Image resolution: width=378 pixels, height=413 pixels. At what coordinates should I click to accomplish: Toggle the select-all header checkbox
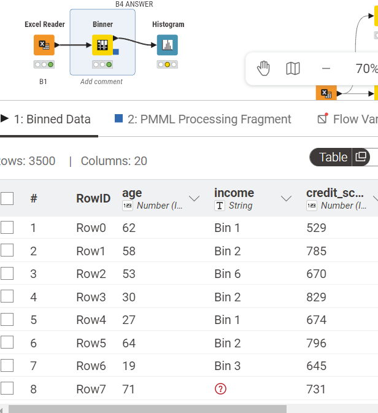click(x=7, y=198)
